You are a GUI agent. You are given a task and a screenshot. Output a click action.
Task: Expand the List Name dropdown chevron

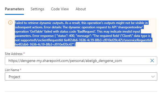point(153,77)
